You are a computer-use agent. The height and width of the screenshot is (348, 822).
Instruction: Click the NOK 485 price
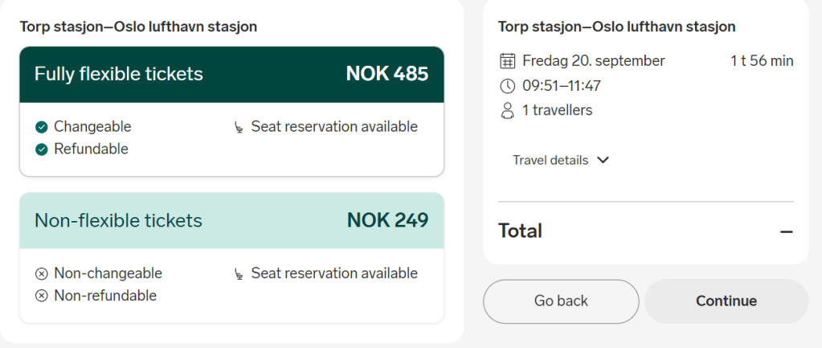click(x=387, y=75)
